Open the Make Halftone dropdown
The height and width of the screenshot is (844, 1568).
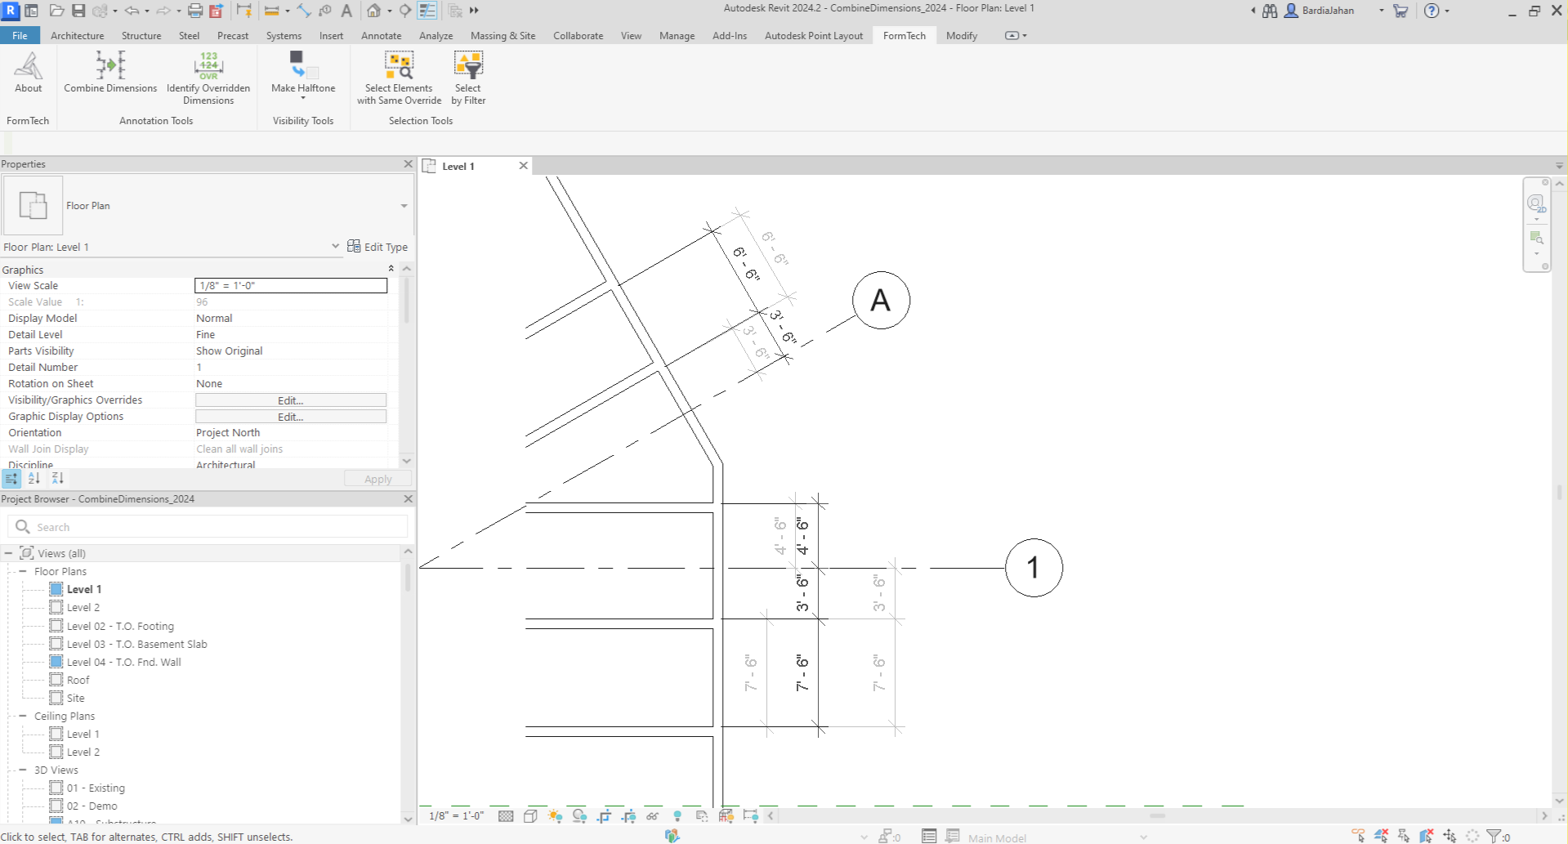303,99
